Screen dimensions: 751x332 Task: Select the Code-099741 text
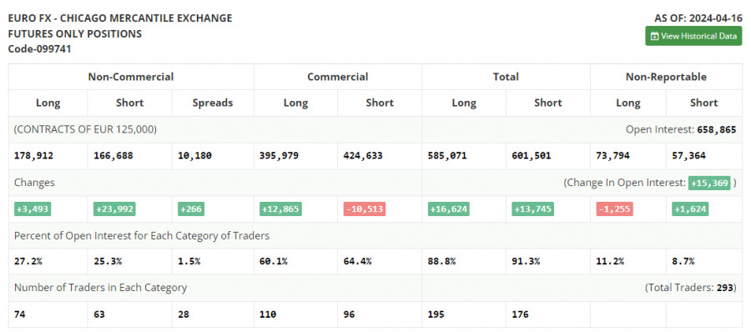coord(40,49)
